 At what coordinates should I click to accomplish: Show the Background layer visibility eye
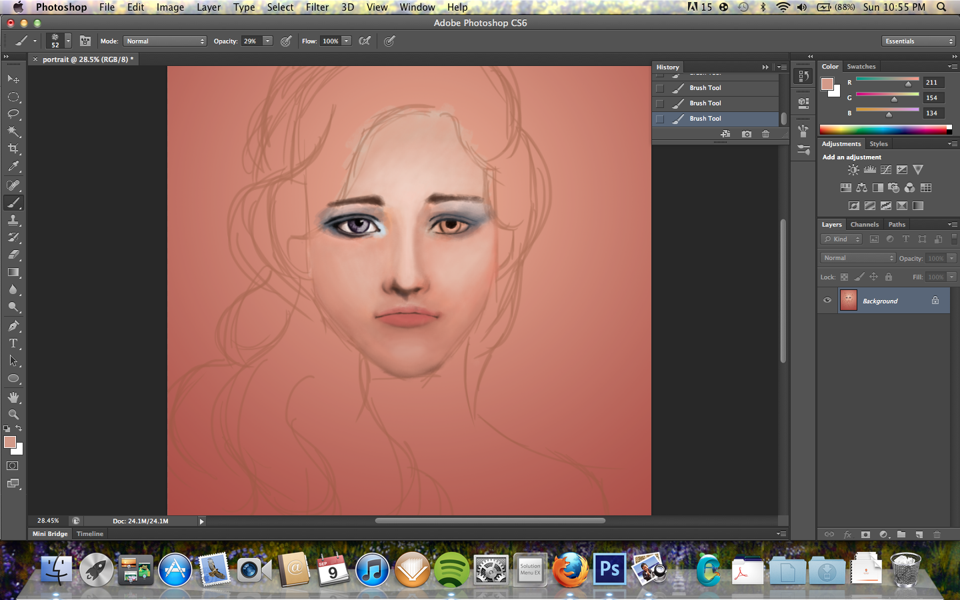827,301
